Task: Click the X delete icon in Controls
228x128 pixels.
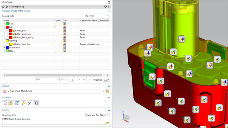Action: point(29,103)
